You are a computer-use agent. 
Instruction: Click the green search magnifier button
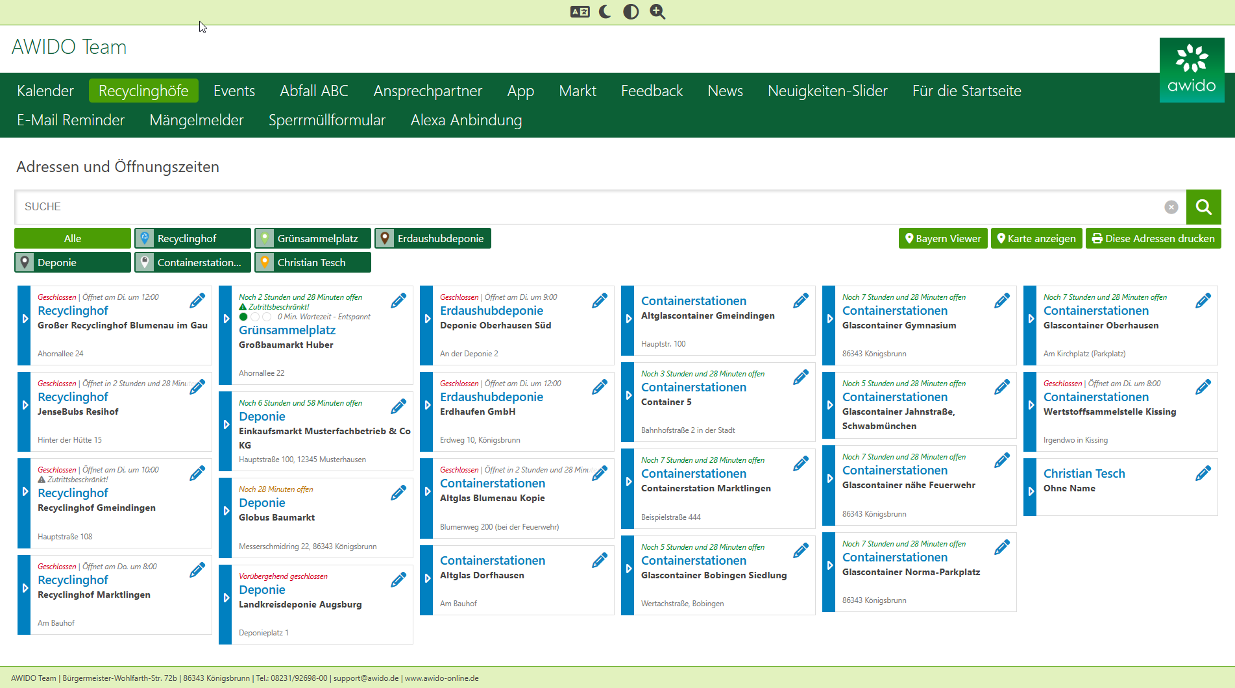click(x=1203, y=207)
